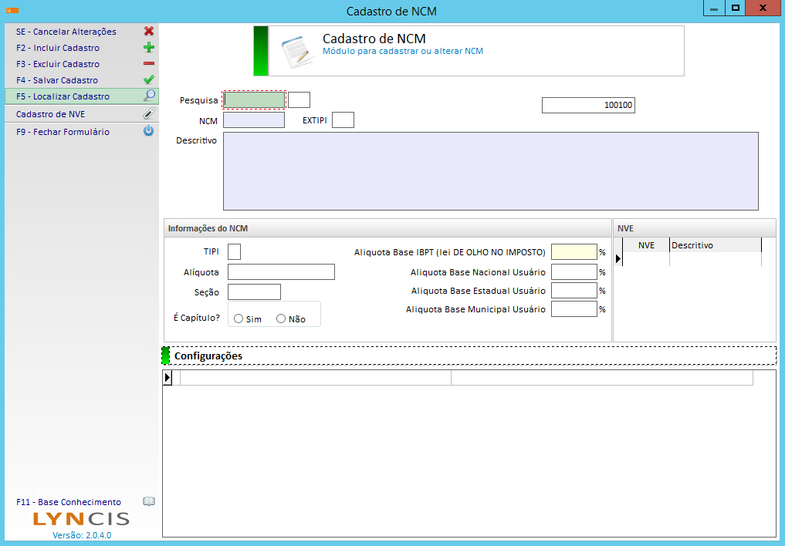
Task: Select the Não radio button
Action: point(281,318)
